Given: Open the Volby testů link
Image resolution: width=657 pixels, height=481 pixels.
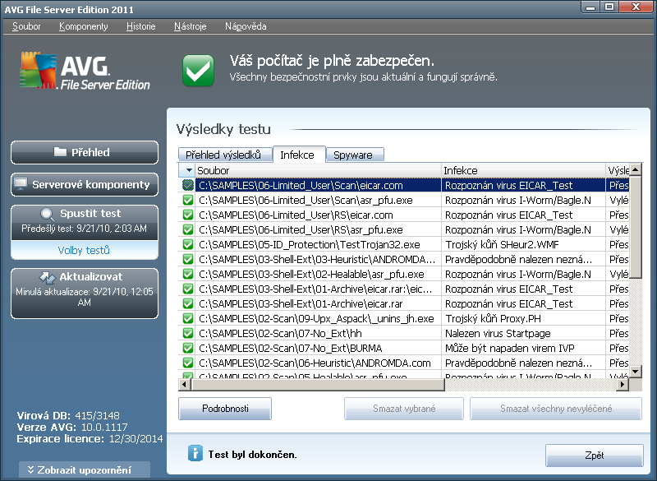Looking at the screenshot, I should pos(84,250).
